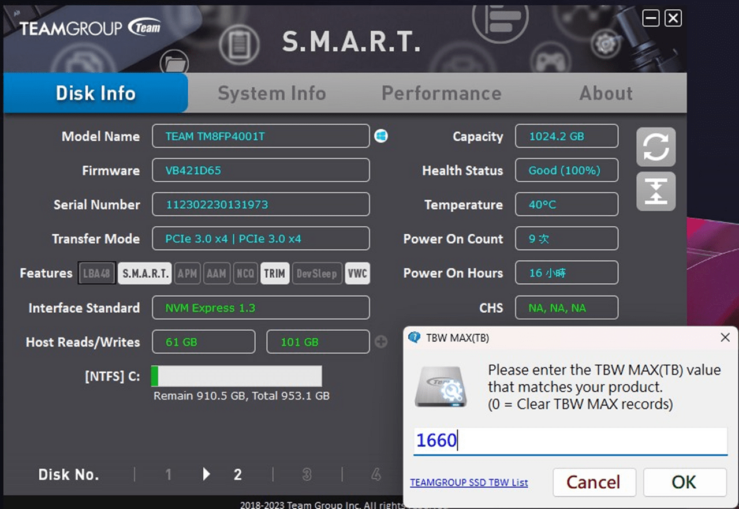
Task: Click the Firmware value VB421D65
Action: (261, 170)
